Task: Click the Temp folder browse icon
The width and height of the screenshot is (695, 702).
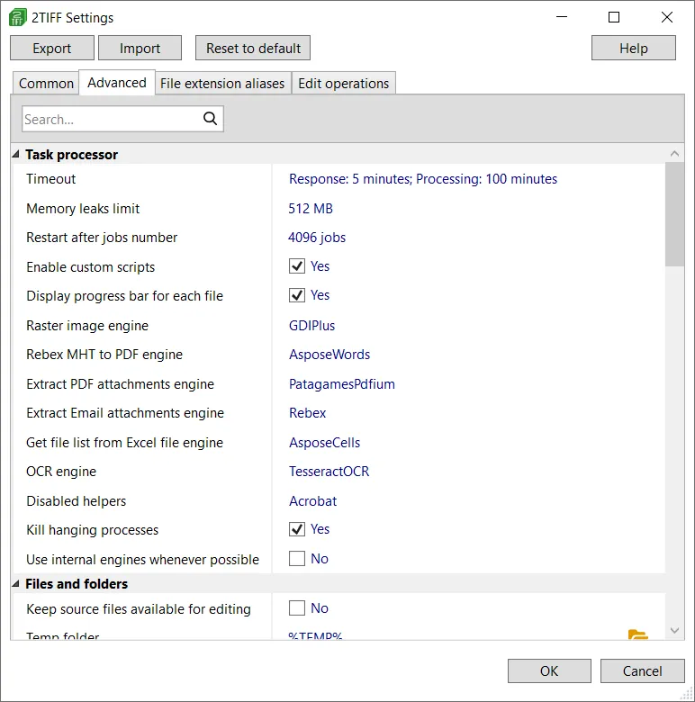Action: pos(637,635)
